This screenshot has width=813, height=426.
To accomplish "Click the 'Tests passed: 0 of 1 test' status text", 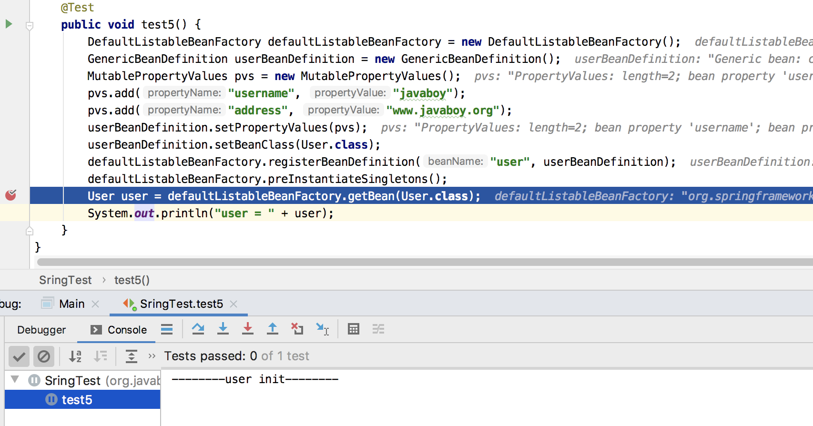I will click(237, 356).
